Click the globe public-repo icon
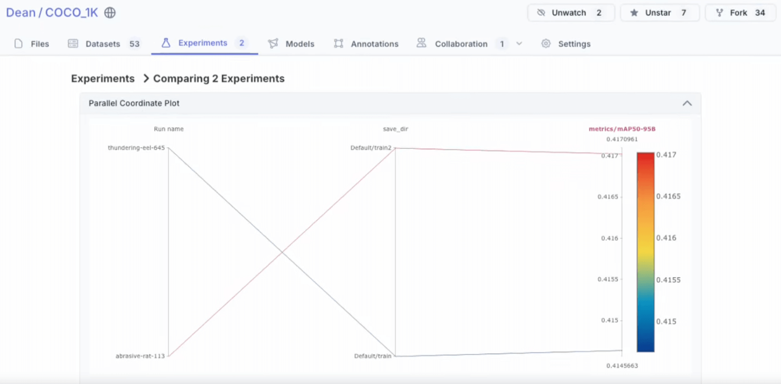The image size is (781, 384). pos(110,13)
